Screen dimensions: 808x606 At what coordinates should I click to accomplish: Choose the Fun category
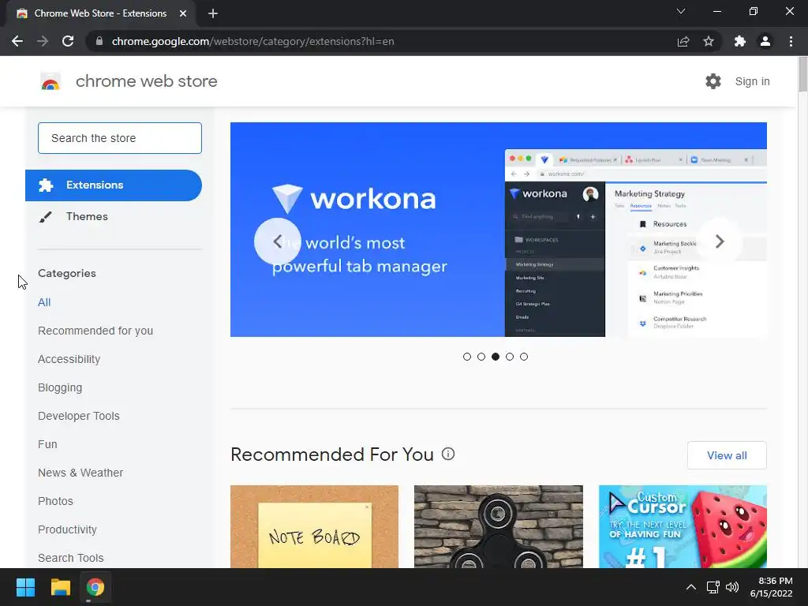(47, 444)
